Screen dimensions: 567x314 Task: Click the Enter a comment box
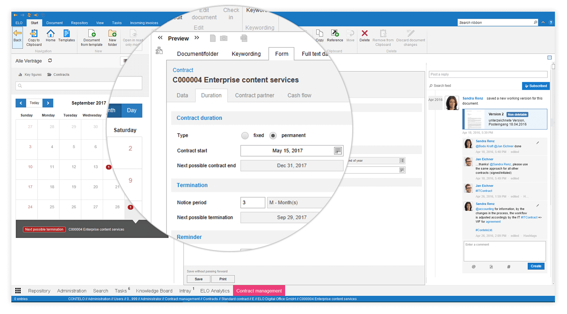tap(505, 251)
